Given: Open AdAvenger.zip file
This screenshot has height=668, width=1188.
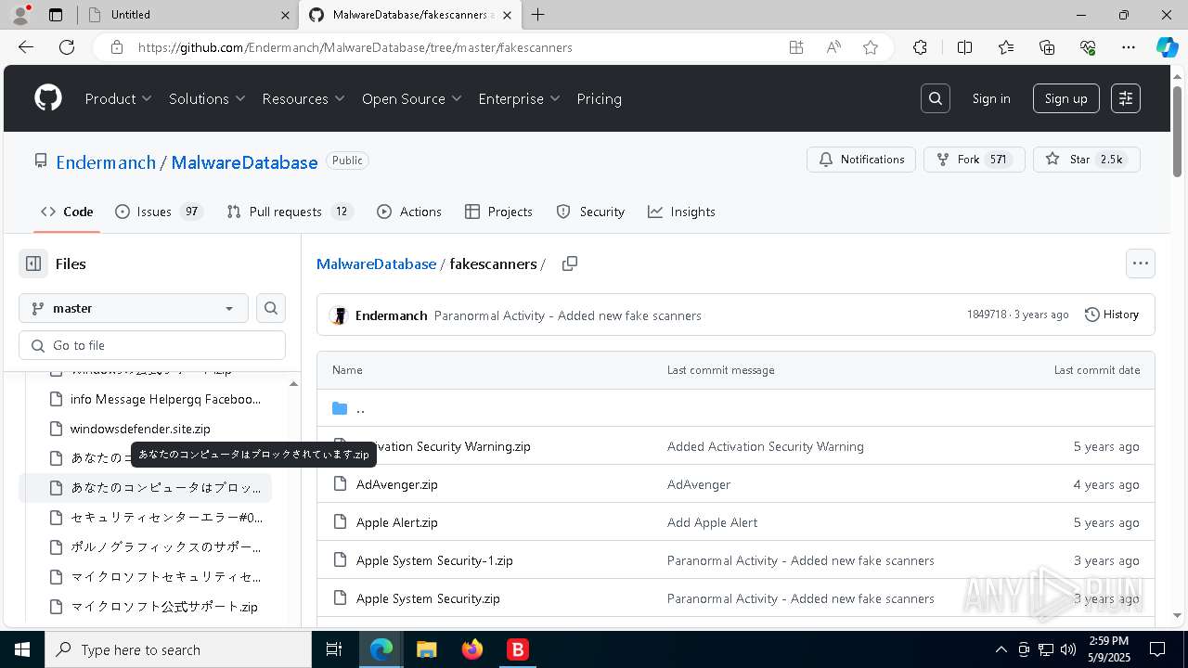Looking at the screenshot, I should click(x=396, y=484).
